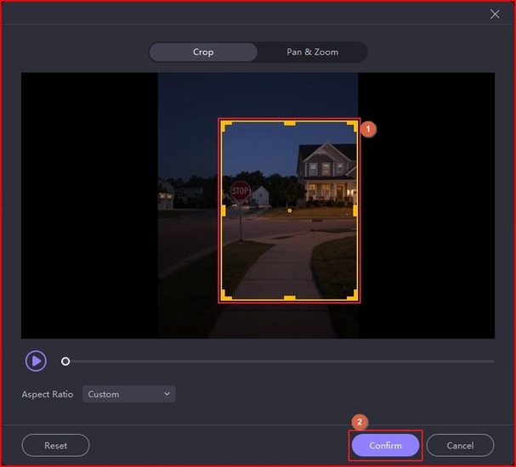Click the Reset button
This screenshot has width=516, height=467.
pyautogui.click(x=55, y=445)
